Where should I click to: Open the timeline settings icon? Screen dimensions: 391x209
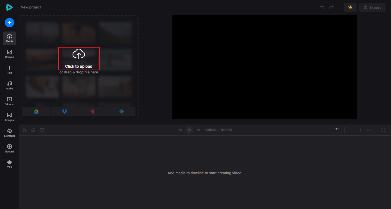pyautogui.click(x=337, y=130)
